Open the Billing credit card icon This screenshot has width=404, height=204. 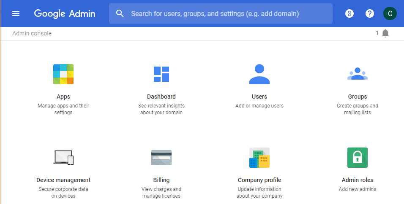coord(161,158)
